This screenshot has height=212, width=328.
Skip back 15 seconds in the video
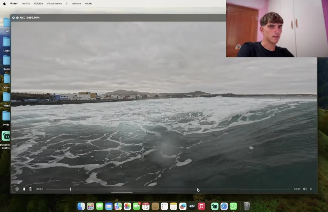pos(17,189)
